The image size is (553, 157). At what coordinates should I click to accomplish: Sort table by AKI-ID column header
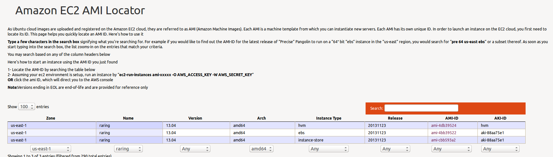500,118
